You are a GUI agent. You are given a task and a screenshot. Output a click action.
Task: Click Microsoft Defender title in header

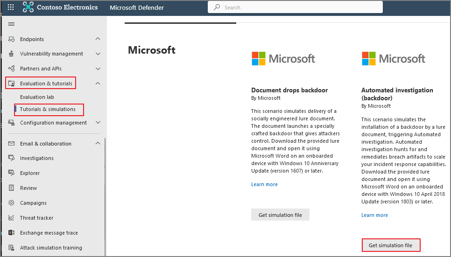[137, 7]
